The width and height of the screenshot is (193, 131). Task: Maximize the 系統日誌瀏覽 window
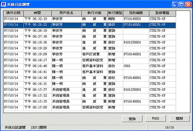pos(181,4)
